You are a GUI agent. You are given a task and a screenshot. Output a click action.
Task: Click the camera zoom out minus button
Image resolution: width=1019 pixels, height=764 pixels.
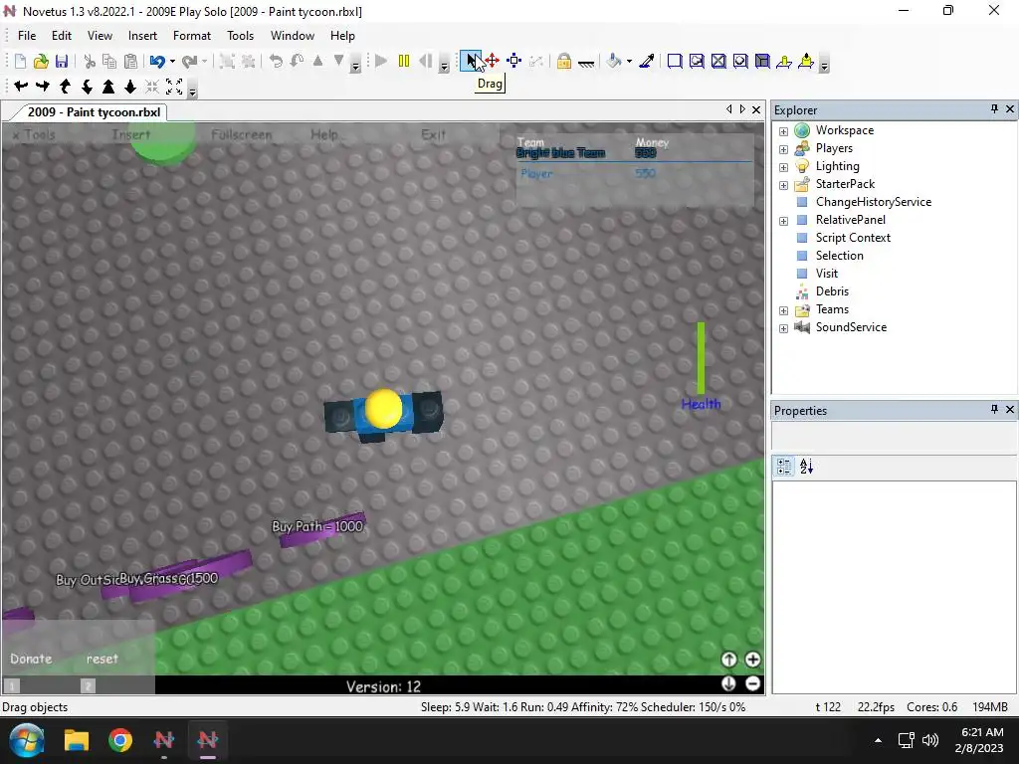point(752,683)
